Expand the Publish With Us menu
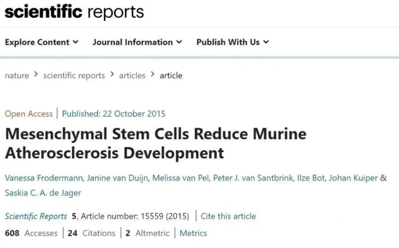 pos(233,42)
